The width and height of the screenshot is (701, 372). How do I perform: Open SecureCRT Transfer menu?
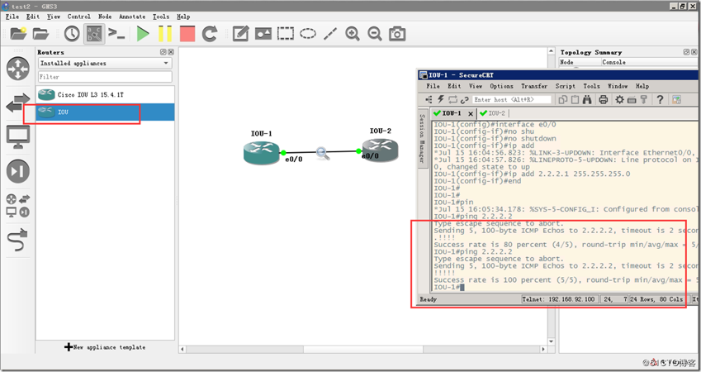(534, 86)
